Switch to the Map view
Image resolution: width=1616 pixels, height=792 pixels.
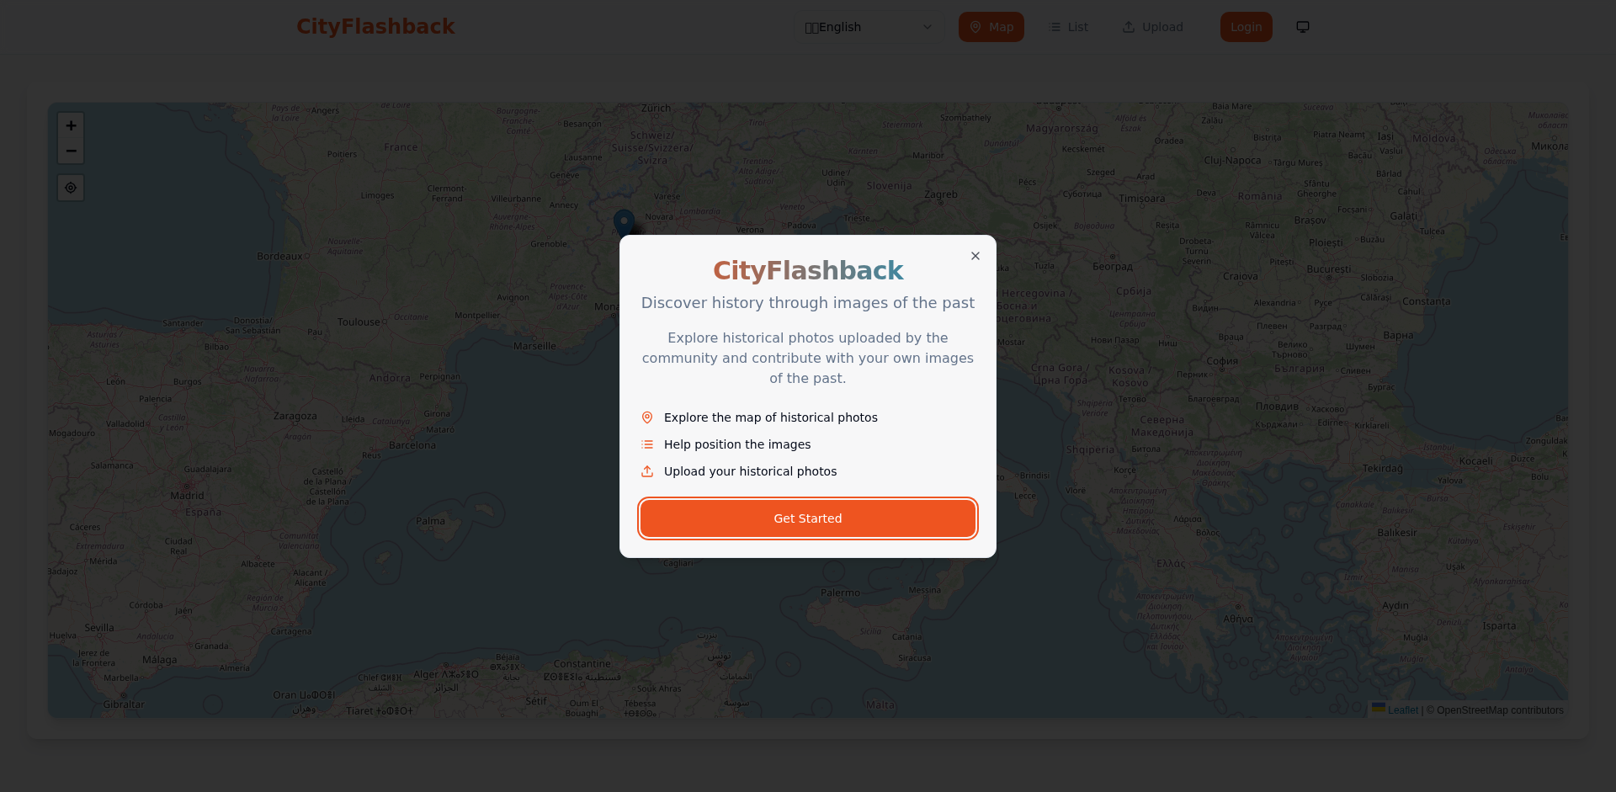991,27
